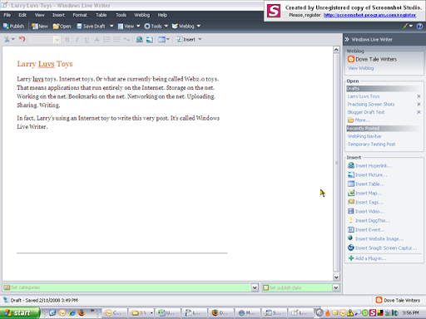Open a post with the Open button

point(62,26)
